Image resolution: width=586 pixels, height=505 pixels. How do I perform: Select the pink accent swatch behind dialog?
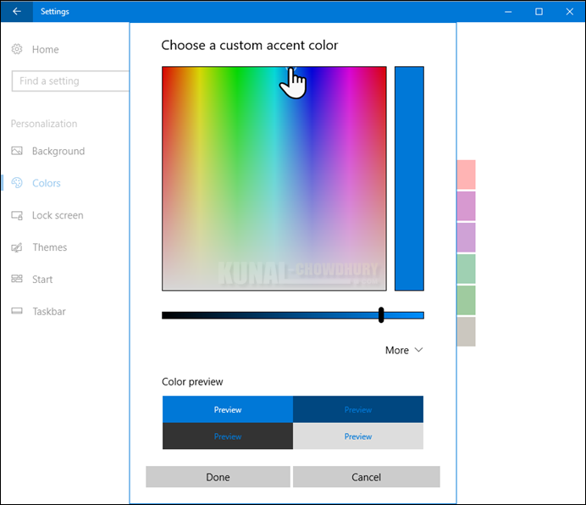pos(467,175)
